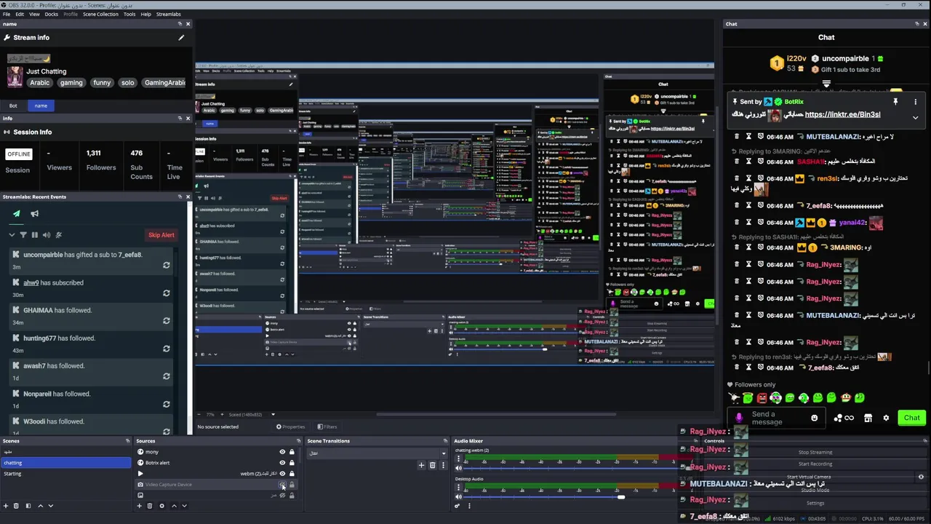The width and height of the screenshot is (931, 524).
Task: Open the File menu
Action: click(x=7, y=14)
